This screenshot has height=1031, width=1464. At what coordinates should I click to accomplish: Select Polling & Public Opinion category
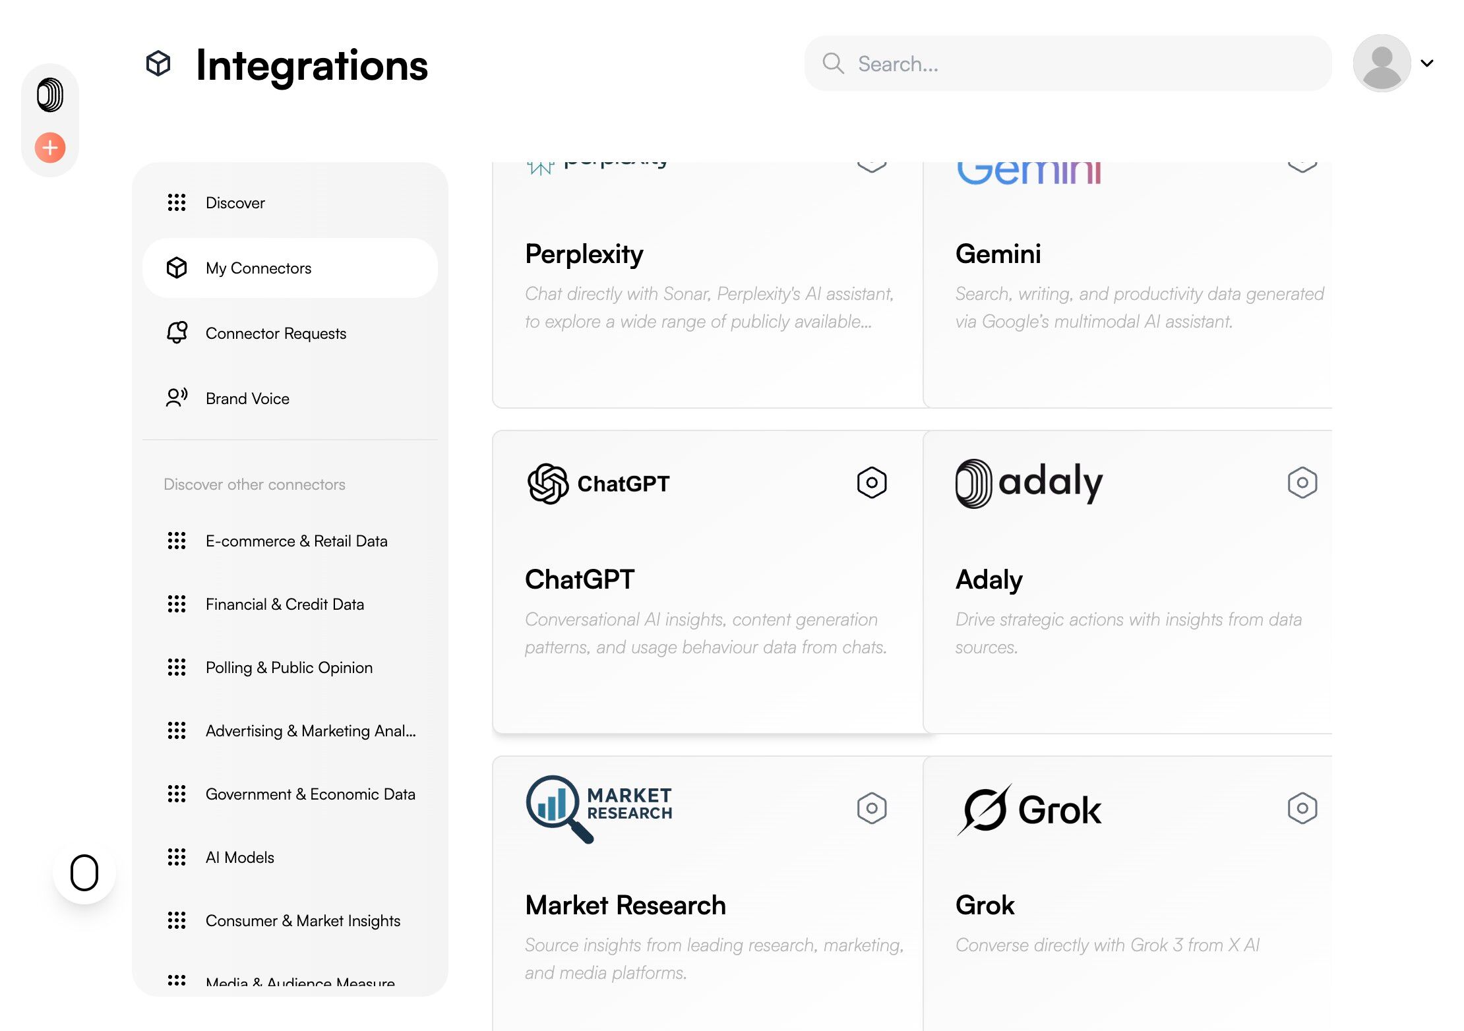[x=289, y=668]
